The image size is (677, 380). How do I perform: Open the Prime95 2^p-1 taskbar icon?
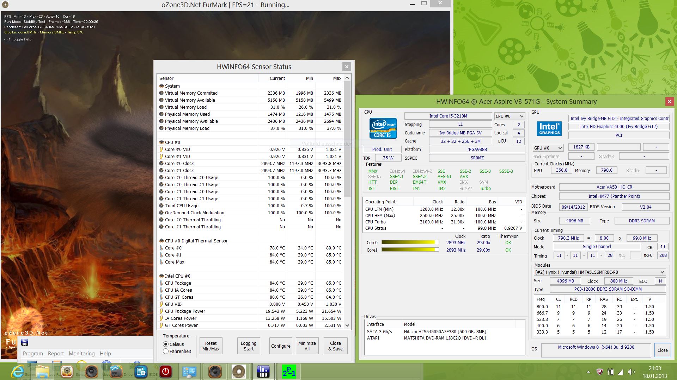tap(289, 372)
